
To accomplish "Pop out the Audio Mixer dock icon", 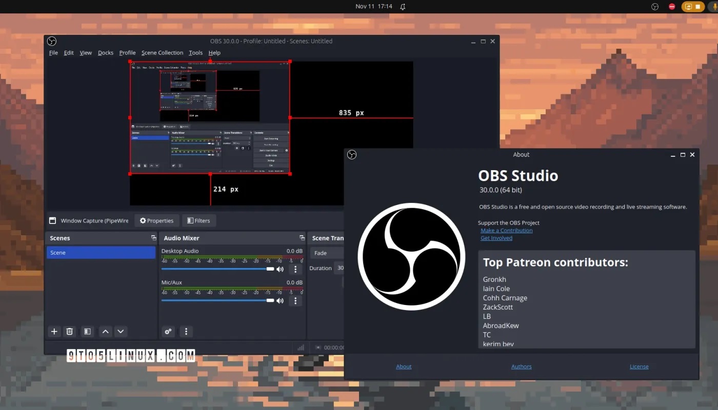I will (x=302, y=238).
